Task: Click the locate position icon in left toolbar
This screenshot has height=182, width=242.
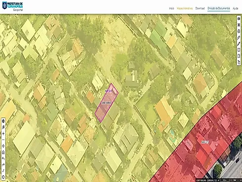Action: pyautogui.click(x=3, y=127)
